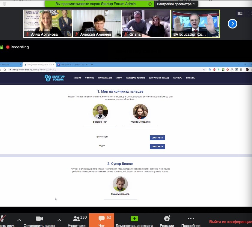Open the Reactions smiley menu
The height and width of the screenshot is (227, 252).
click(167, 219)
